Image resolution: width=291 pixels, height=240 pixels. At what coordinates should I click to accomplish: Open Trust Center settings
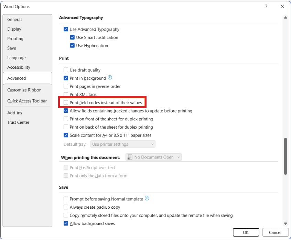28,122
